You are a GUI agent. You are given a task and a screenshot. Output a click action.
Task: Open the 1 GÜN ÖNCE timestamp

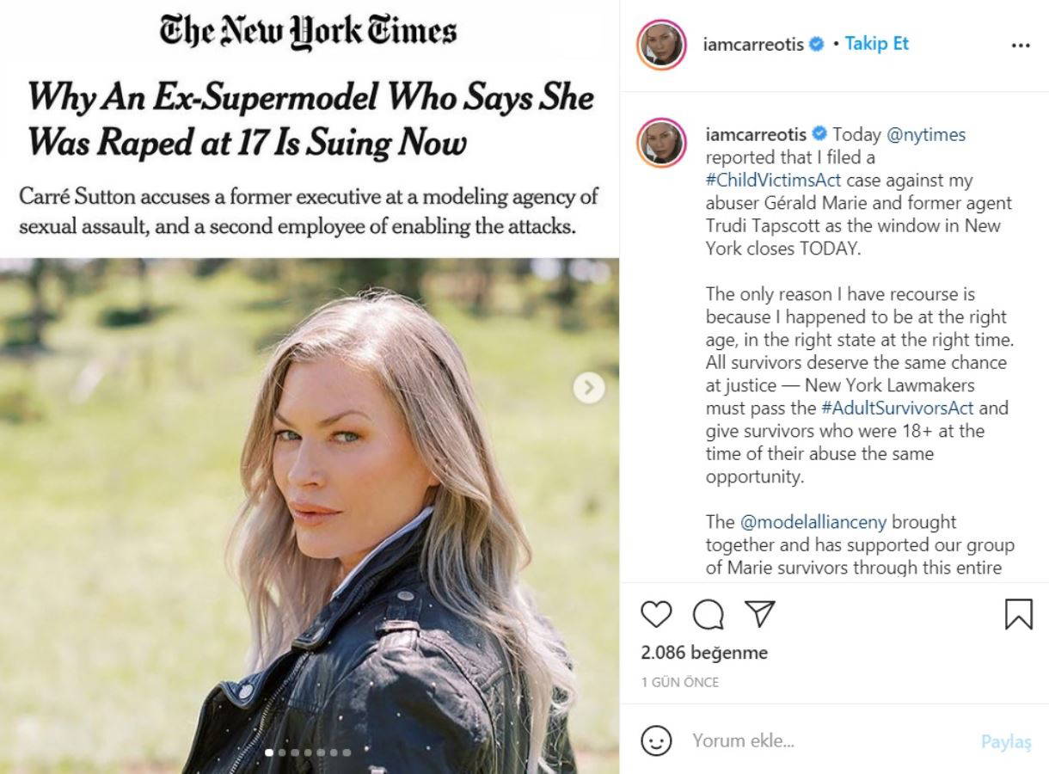point(680,682)
